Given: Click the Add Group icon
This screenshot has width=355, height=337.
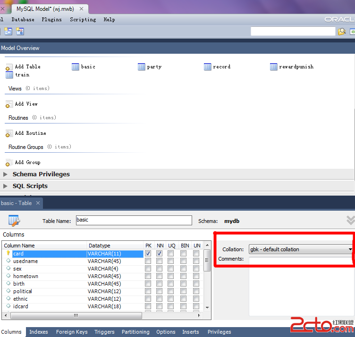Looking at the screenshot, I should click(9, 163).
